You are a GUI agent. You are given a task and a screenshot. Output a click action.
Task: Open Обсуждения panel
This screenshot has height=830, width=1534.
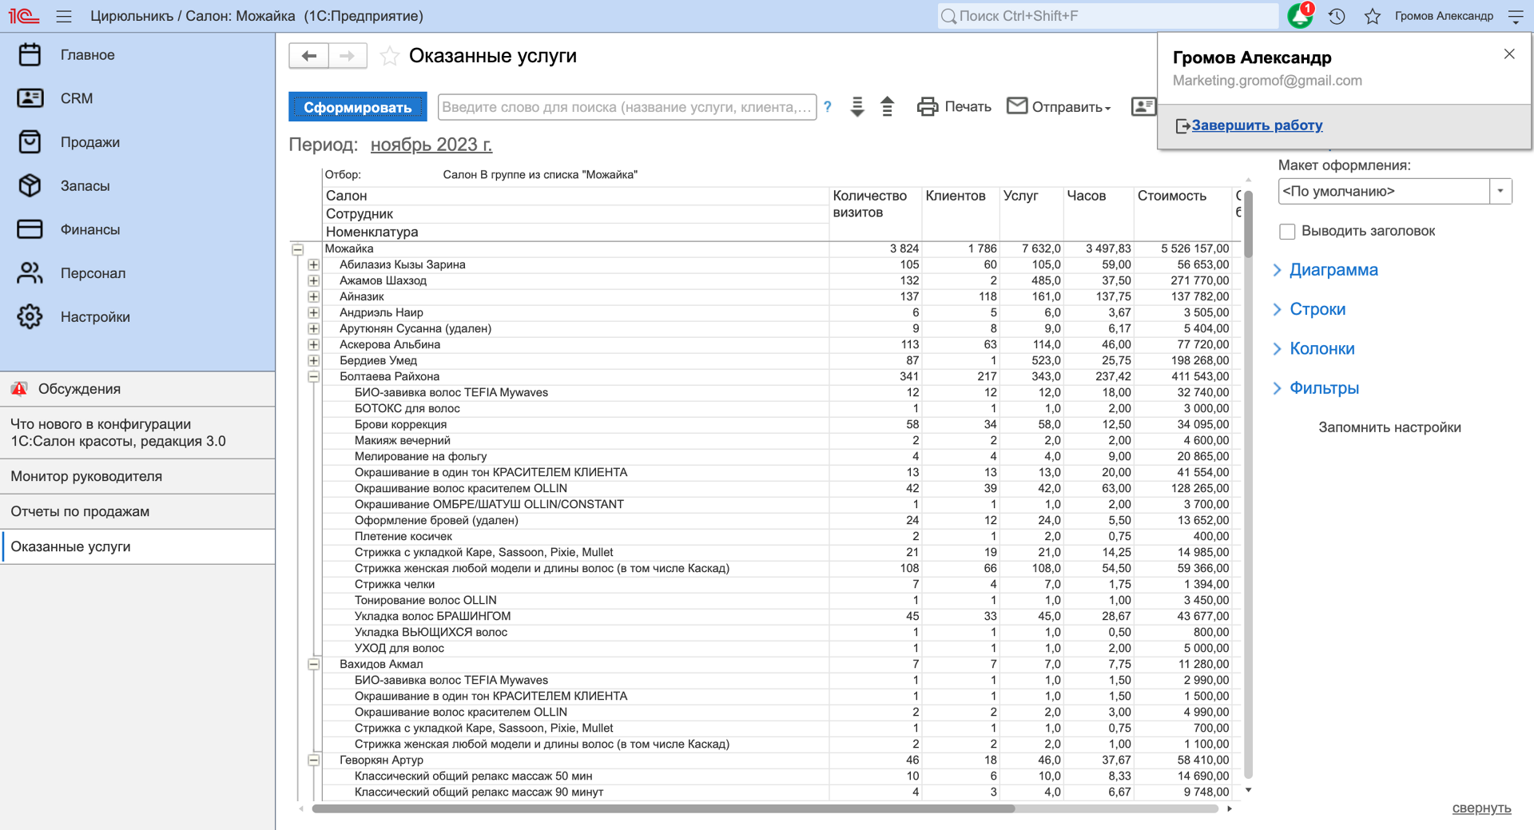pos(137,389)
